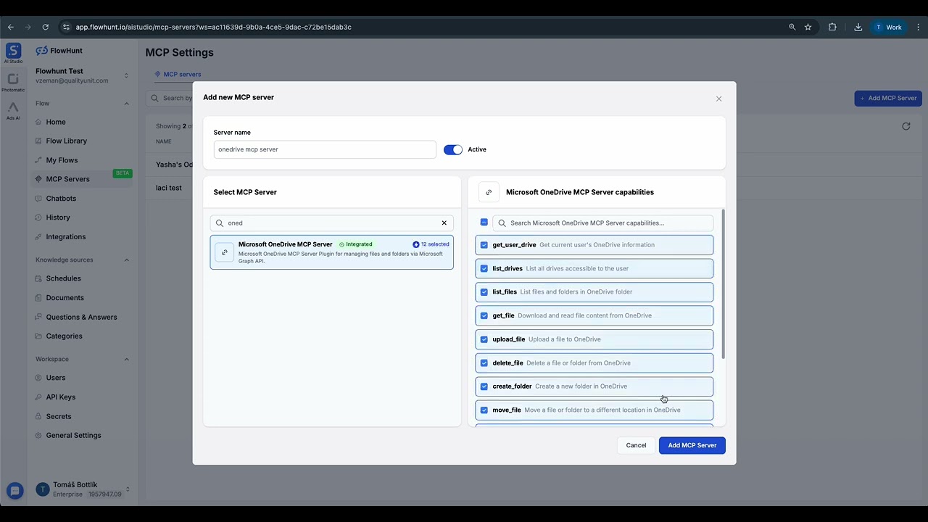Reload the page with the refresh icon
The image size is (928, 522).
[x=45, y=27]
